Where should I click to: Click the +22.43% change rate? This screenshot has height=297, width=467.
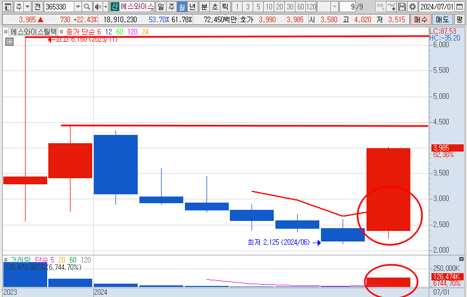pyautogui.click(x=85, y=19)
